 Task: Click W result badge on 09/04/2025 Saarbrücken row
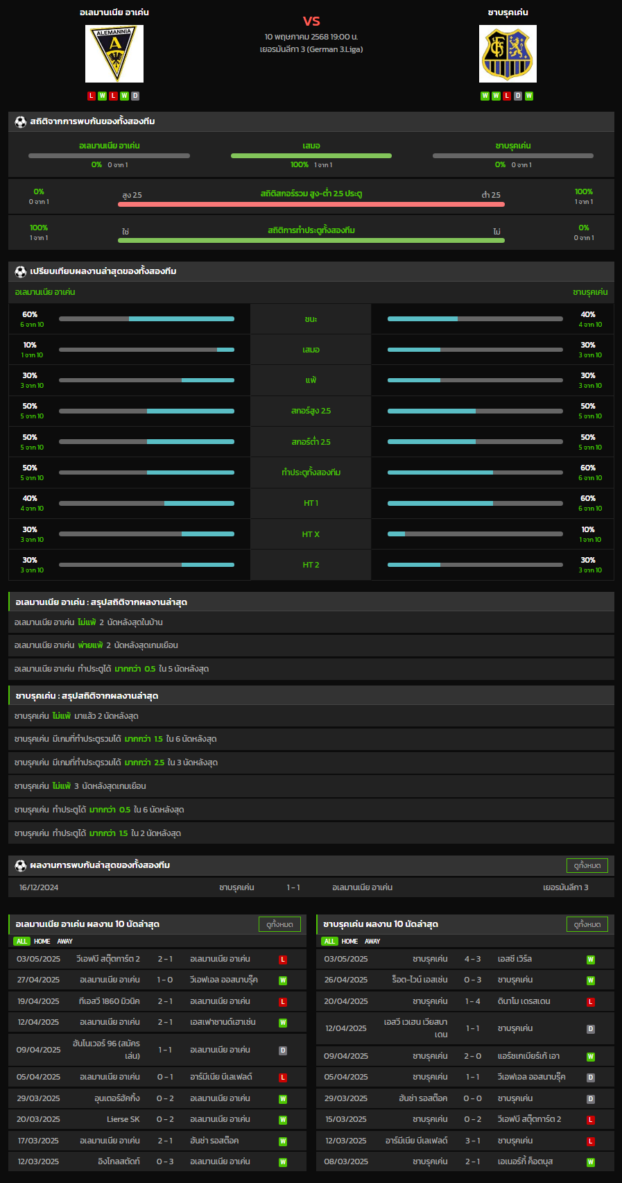591,1057
